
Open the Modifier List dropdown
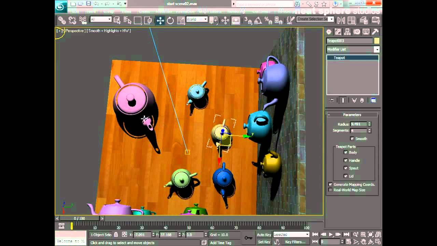coord(353,50)
